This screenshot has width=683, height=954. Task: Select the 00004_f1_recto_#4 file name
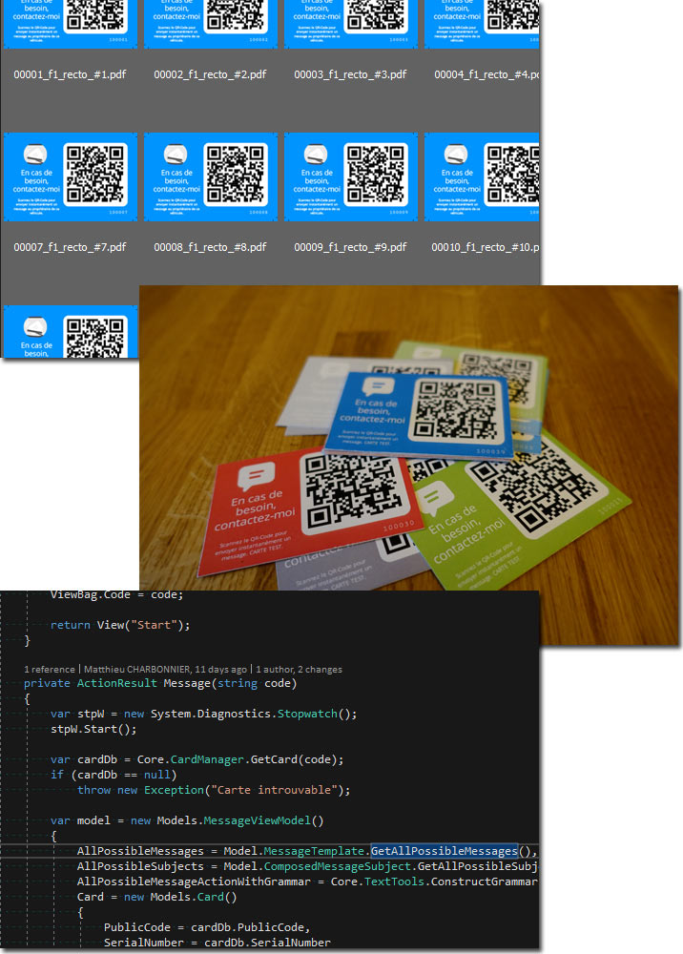(x=486, y=74)
